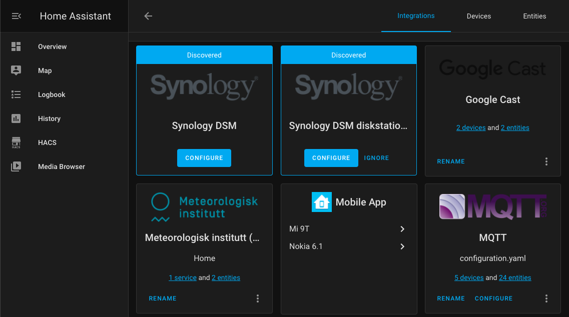The width and height of the screenshot is (569, 317).
Task: Go back using the arrow icon
Action: pos(148,16)
